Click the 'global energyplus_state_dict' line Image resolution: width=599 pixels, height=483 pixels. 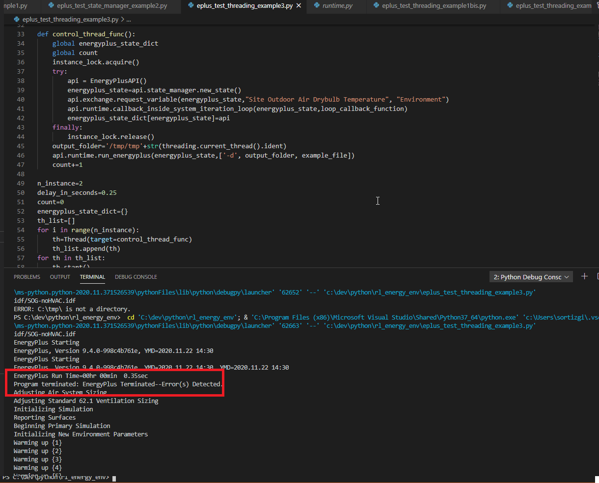tap(105, 44)
